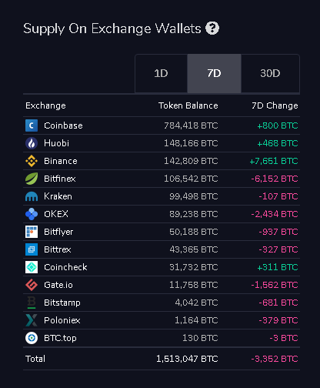Switch to the 1D tab
Image resolution: width=320 pixels, height=388 pixels.
(x=161, y=73)
